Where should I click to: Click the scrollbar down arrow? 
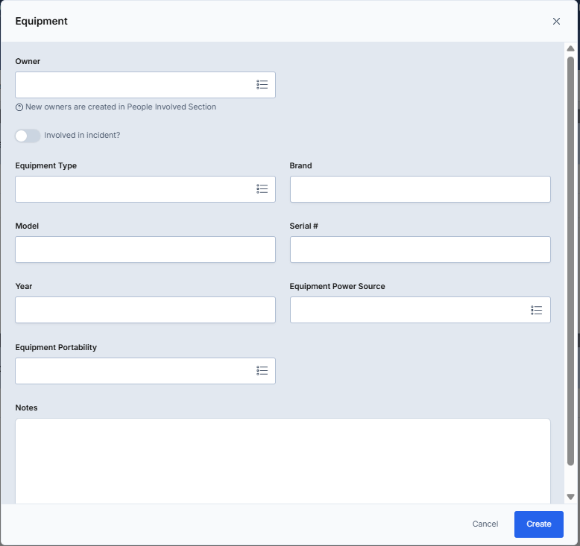tap(570, 497)
